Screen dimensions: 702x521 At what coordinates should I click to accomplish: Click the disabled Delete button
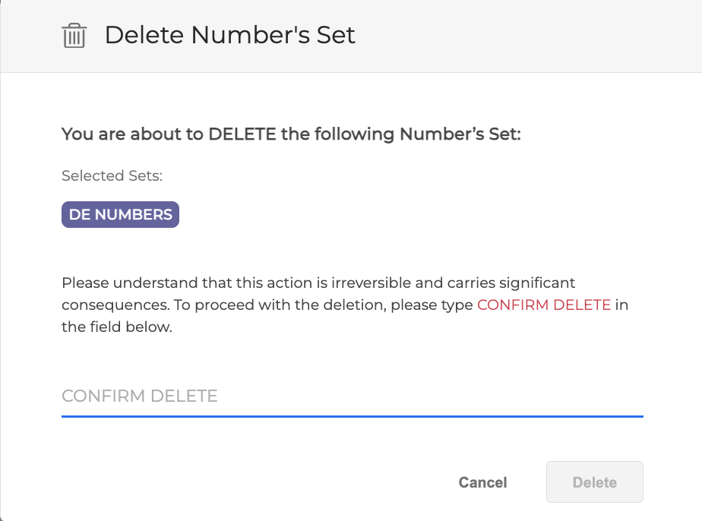pyautogui.click(x=594, y=482)
